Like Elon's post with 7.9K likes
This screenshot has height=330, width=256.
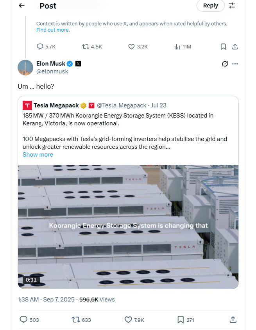click(x=128, y=319)
